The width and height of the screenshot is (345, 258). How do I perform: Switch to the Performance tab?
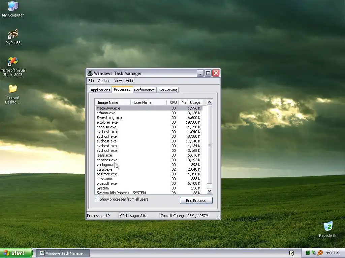pos(144,90)
